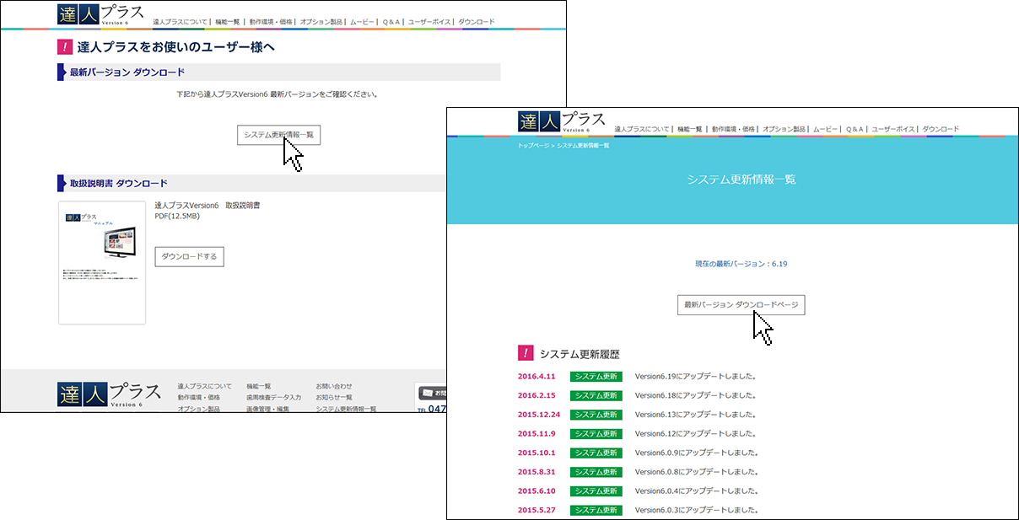Viewport: 1019px width, 520px height.
Task: Click Version6.19にアップデートしました entry
Action: pyautogui.click(x=695, y=376)
